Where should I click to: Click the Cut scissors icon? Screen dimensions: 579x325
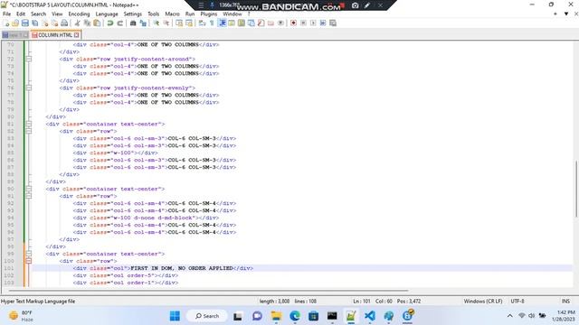[77, 23]
